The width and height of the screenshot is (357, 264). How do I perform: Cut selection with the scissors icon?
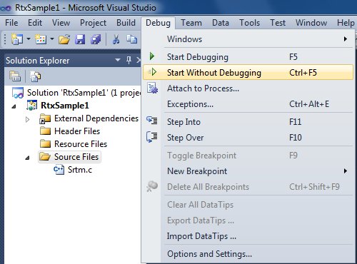[116, 39]
